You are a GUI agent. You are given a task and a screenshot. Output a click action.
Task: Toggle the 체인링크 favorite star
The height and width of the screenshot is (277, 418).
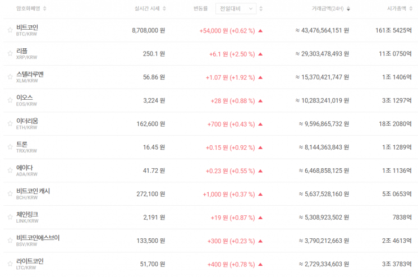coord(10,217)
